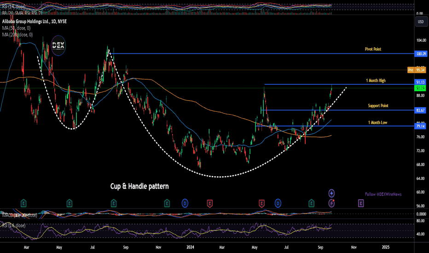Select the Pivot Point label
429x253 pixels.
[373, 49]
